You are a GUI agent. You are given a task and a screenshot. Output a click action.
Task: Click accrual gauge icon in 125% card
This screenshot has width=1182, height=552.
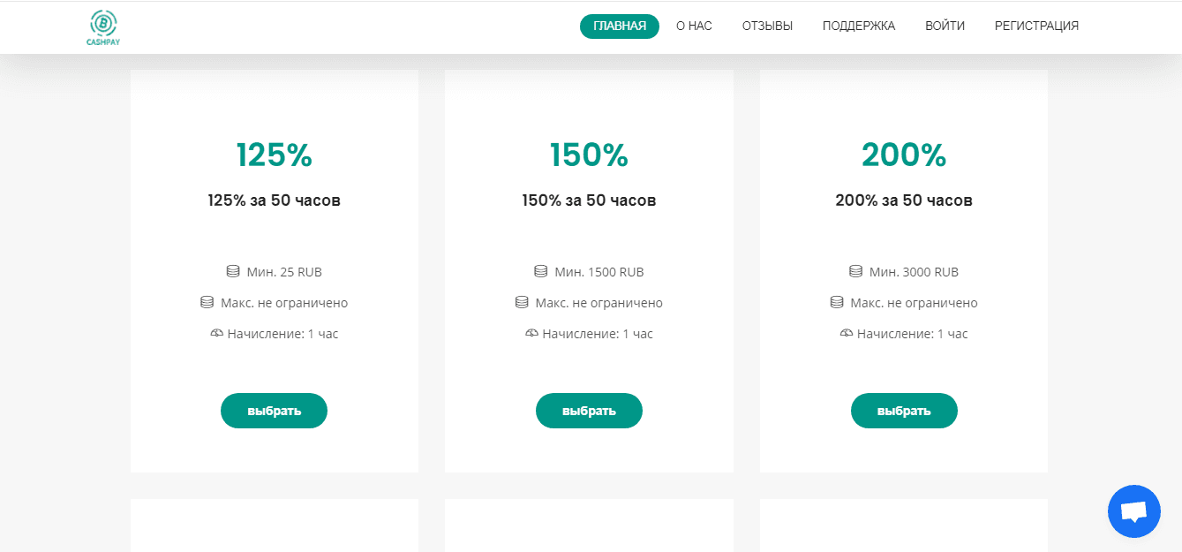click(217, 334)
